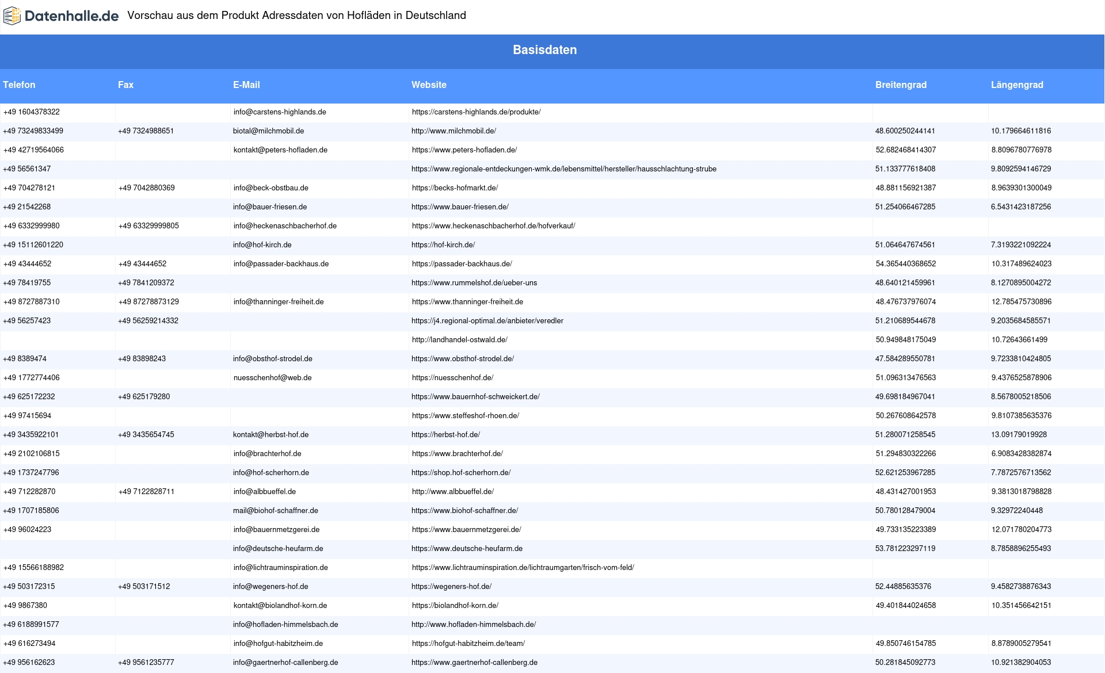Select email info@passader-backhaus.de
This screenshot has width=1105, height=673.
[281, 264]
